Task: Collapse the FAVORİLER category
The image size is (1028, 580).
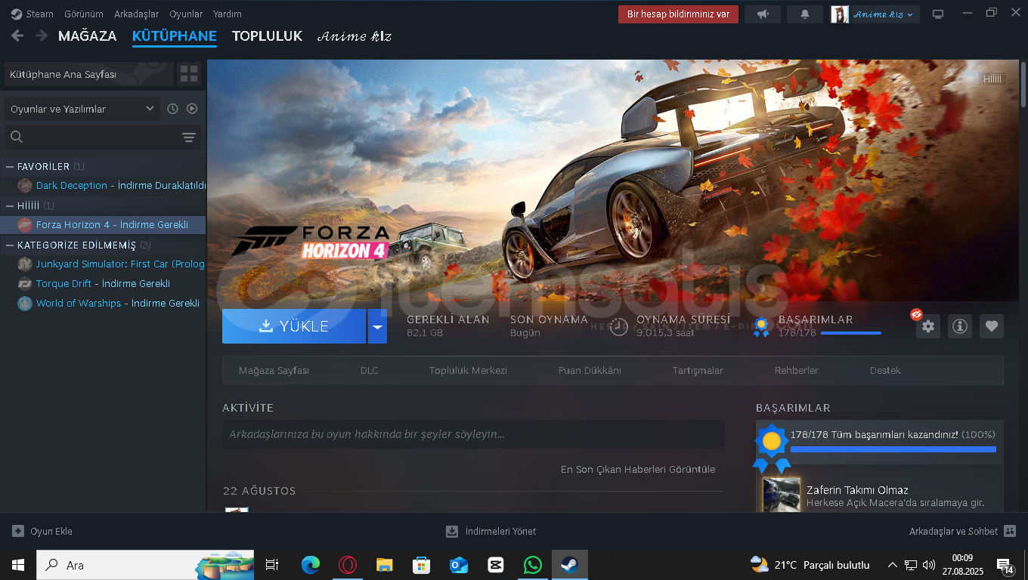Action: (10, 166)
